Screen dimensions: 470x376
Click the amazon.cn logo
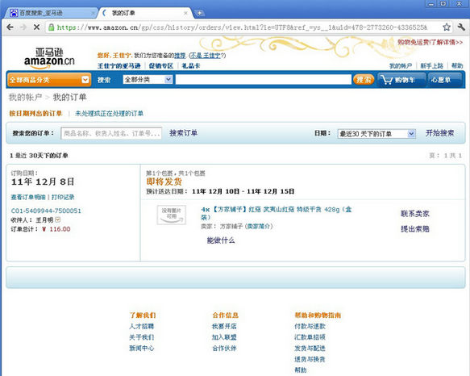[x=49, y=58]
